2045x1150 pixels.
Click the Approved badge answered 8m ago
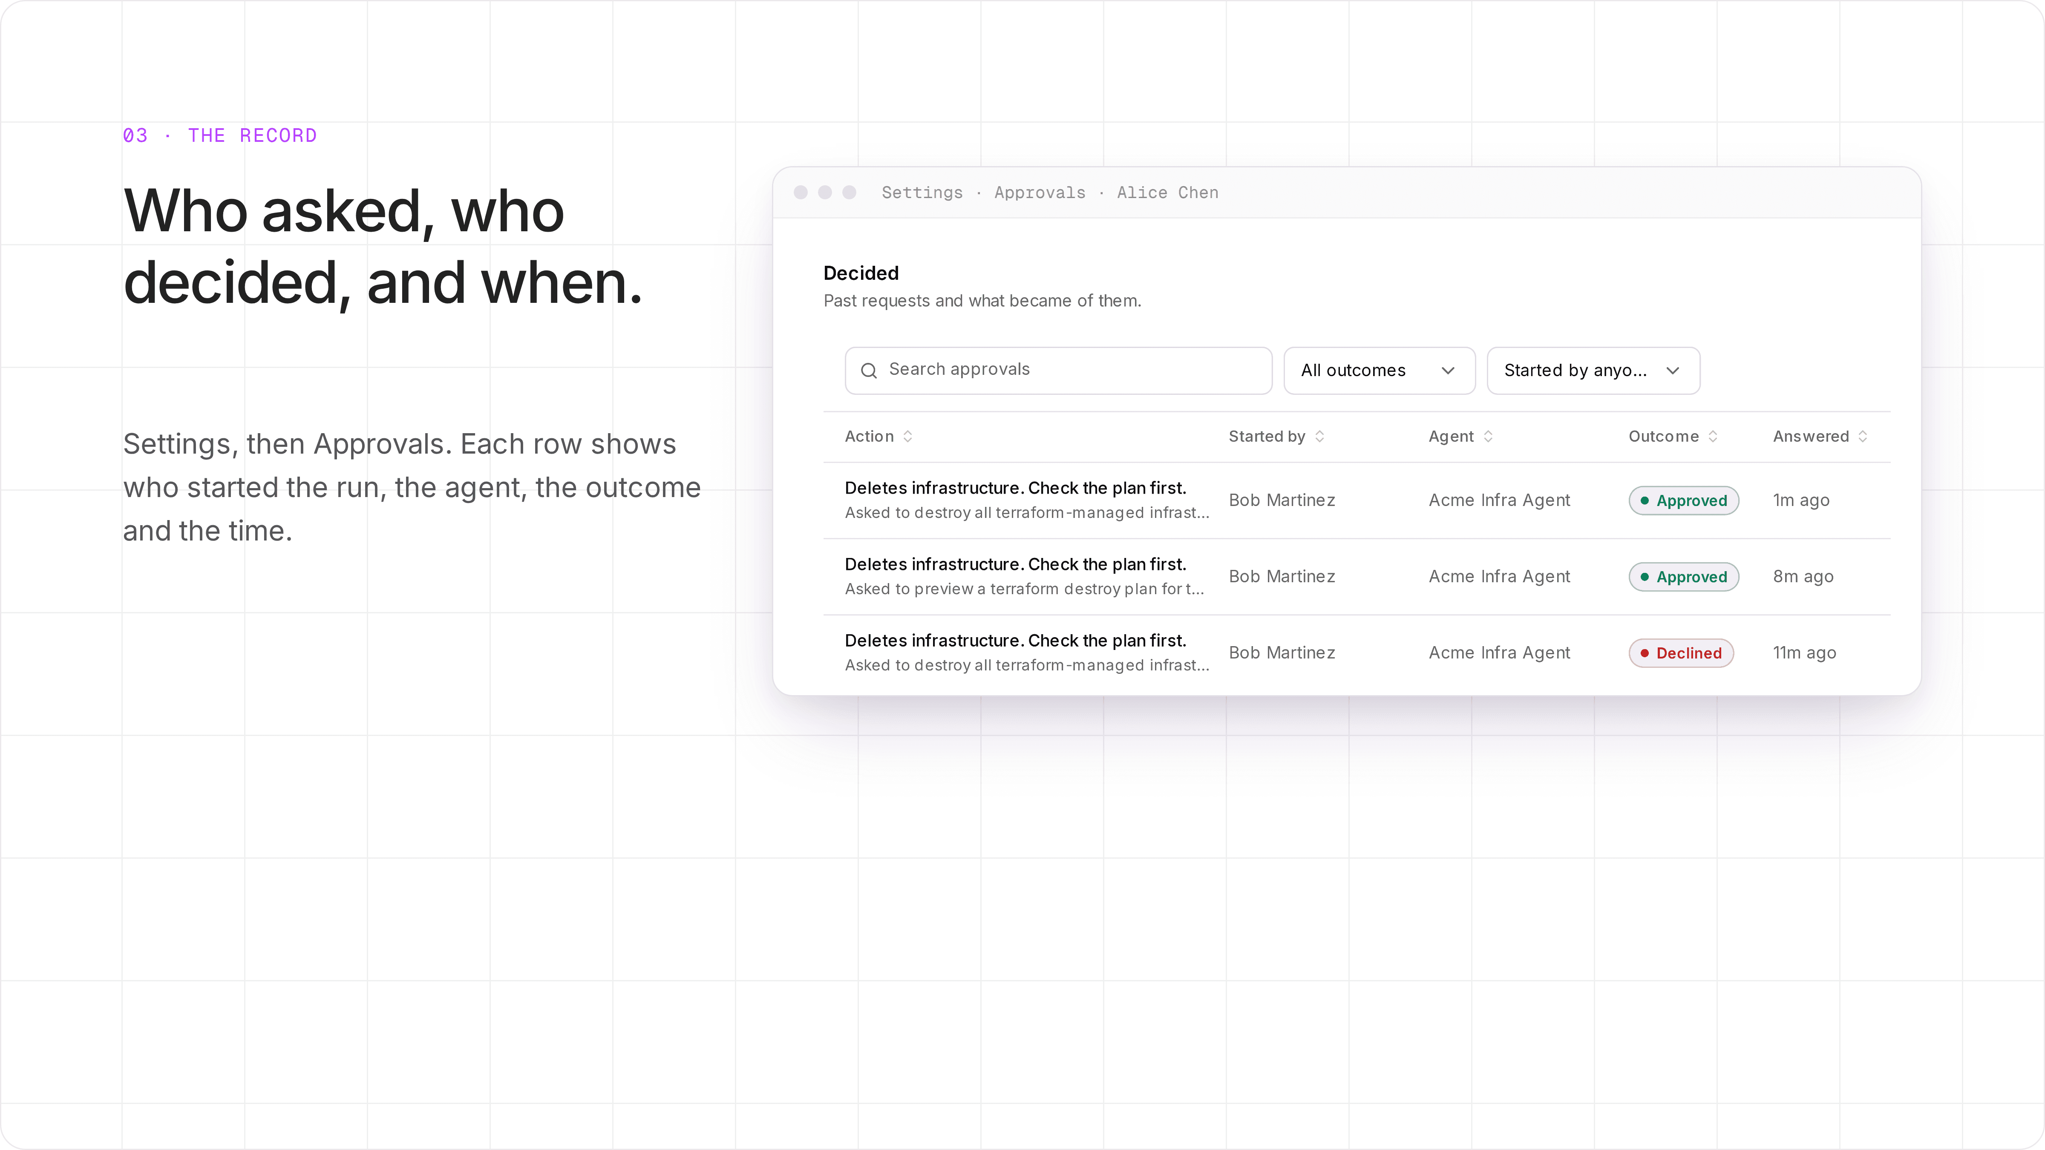[1684, 577]
